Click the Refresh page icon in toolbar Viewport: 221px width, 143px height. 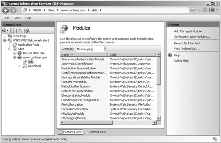click(x=193, y=10)
